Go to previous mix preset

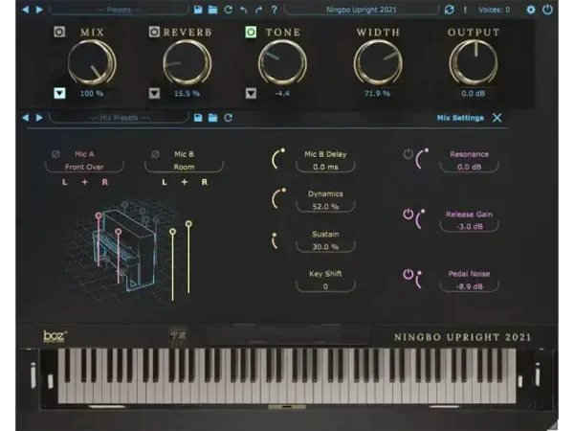[25, 118]
